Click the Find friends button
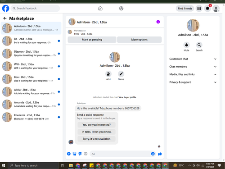This screenshot has height=169, width=225. click(x=185, y=9)
